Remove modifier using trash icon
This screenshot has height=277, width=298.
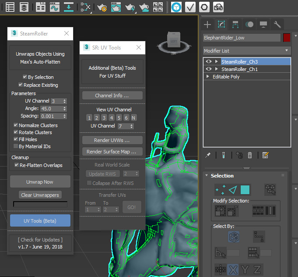(x=250, y=155)
